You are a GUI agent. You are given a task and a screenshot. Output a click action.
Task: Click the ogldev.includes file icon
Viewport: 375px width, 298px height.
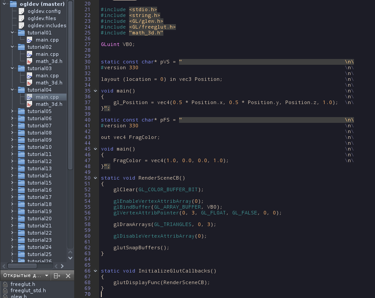click(x=21, y=25)
